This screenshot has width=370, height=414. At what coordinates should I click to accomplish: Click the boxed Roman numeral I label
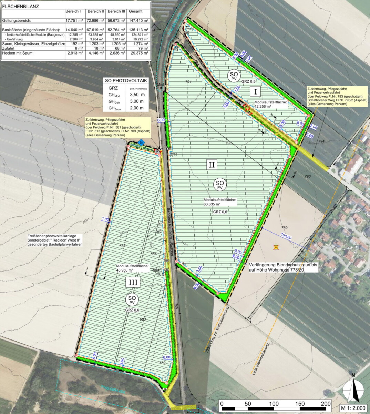click(255, 91)
